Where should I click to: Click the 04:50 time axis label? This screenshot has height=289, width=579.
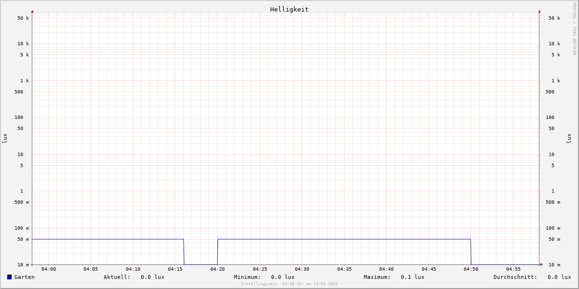[471, 269]
